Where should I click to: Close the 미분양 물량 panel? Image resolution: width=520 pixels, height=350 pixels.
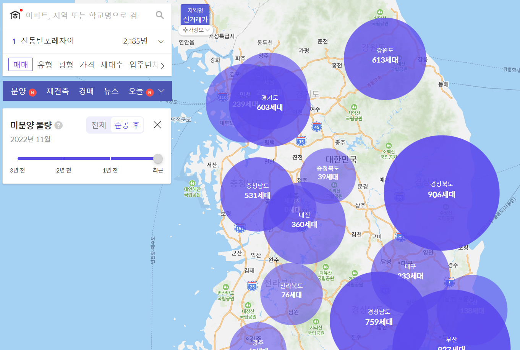(157, 125)
